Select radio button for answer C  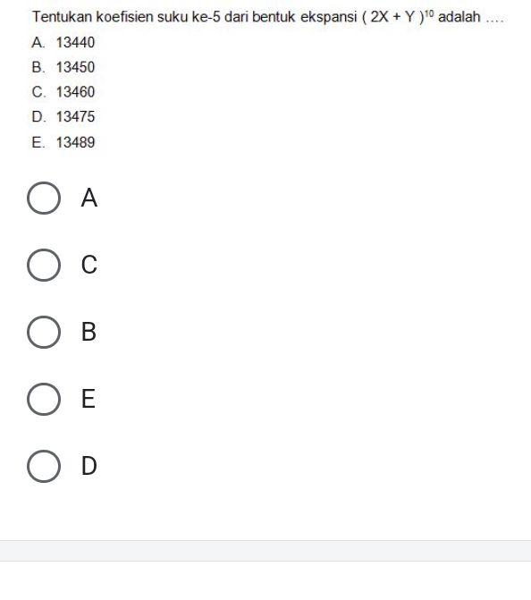(x=44, y=265)
